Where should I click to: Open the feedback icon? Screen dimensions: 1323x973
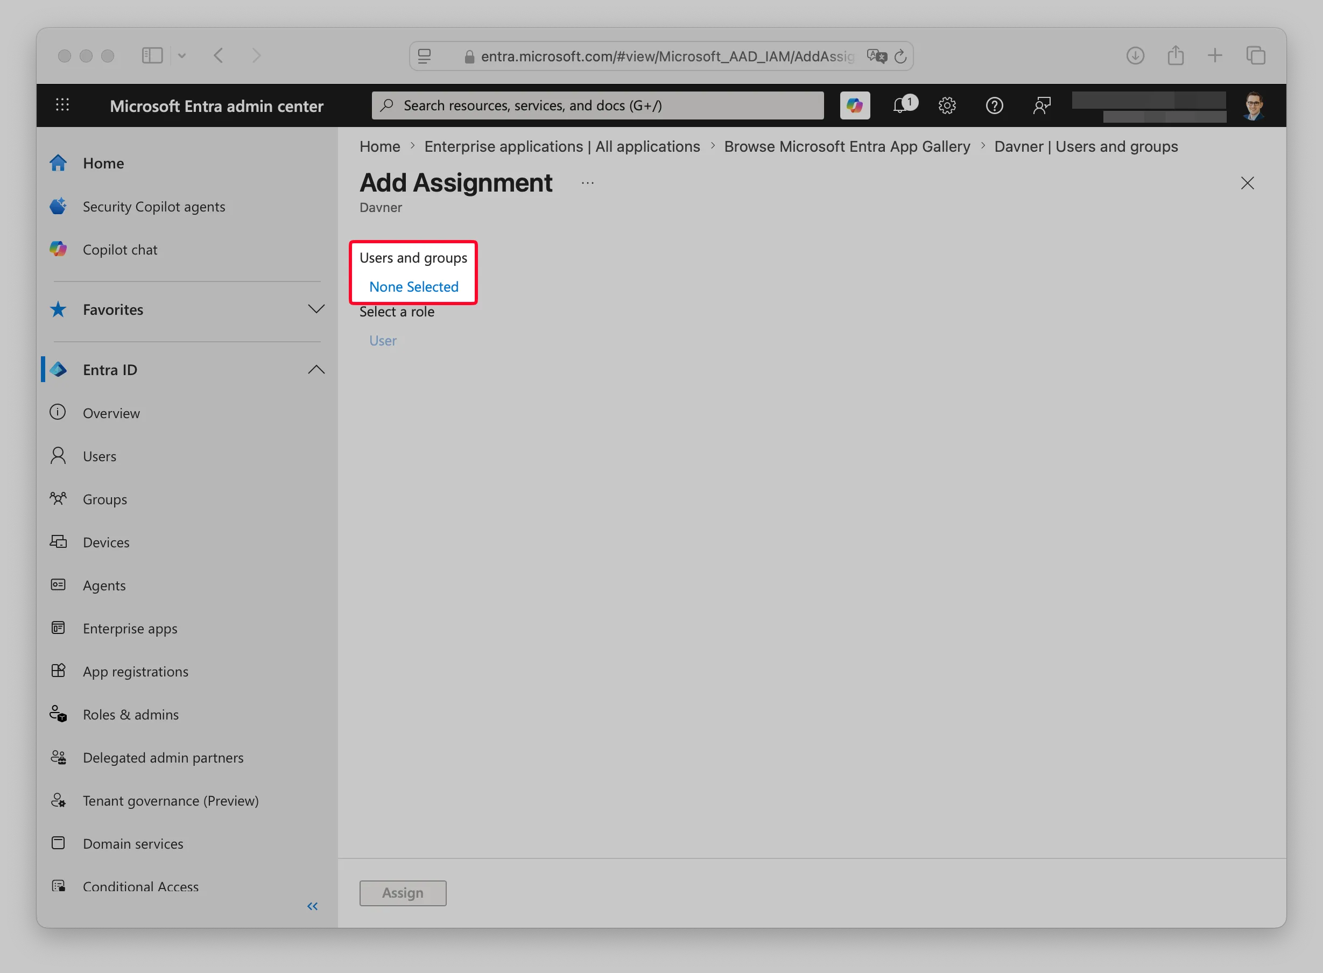pyautogui.click(x=1041, y=105)
